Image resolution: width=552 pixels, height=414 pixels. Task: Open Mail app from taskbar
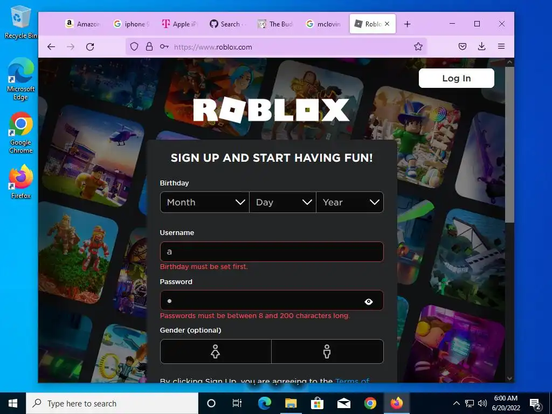click(x=343, y=403)
